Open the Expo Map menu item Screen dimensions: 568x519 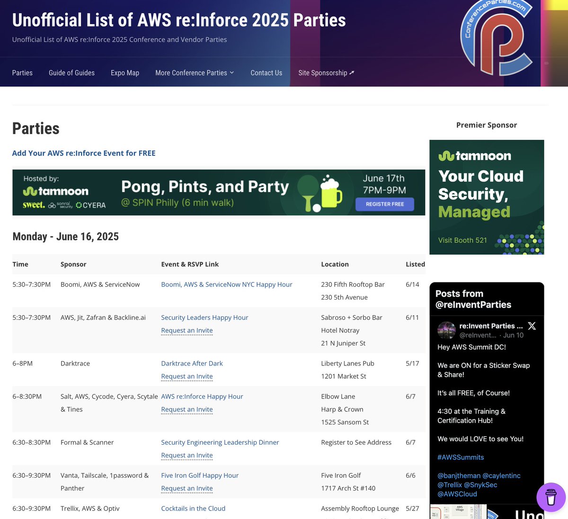click(125, 73)
